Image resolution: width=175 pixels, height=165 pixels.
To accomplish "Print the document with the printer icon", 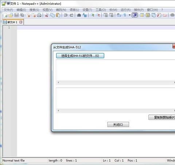I will point(39,15).
